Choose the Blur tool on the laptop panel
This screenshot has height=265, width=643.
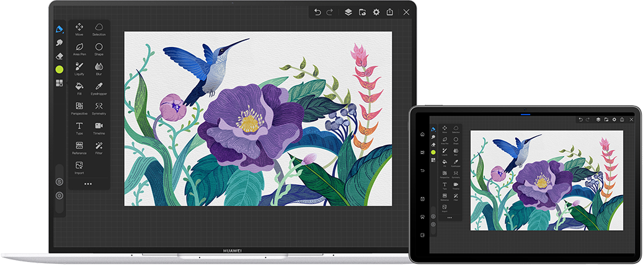99,67
